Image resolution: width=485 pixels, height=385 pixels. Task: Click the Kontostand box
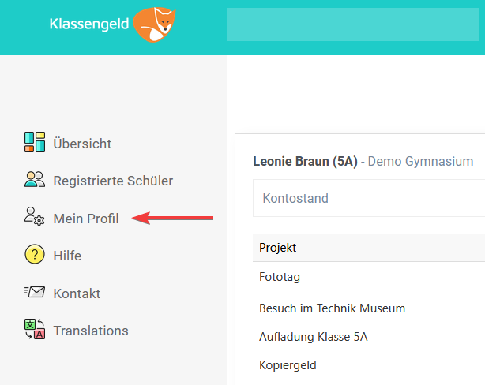click(x=369, y=198)
